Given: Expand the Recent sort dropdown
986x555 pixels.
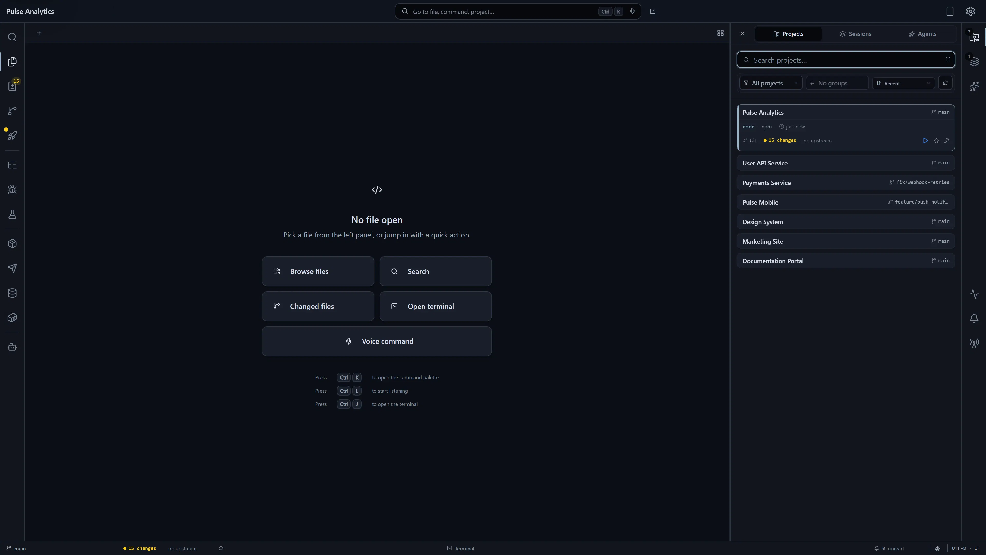Looking at the screenshot, I should (903, 83).
